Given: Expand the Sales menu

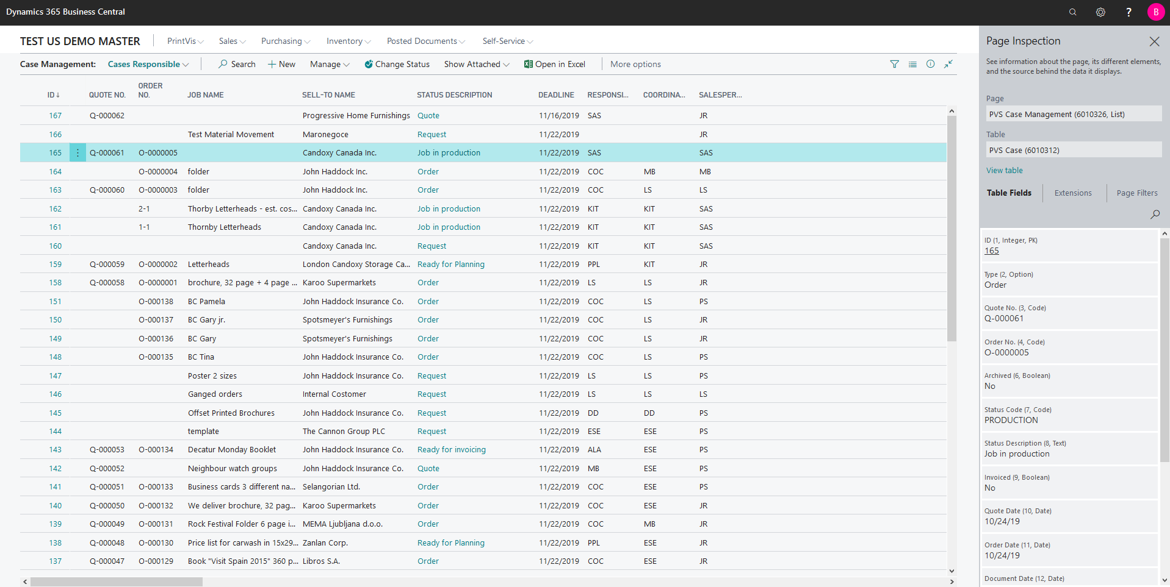Looking at the screenshot, I should [x=233, y=41].
